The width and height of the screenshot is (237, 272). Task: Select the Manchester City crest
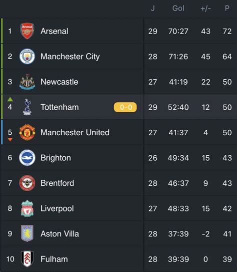click(x=27, y=57)
